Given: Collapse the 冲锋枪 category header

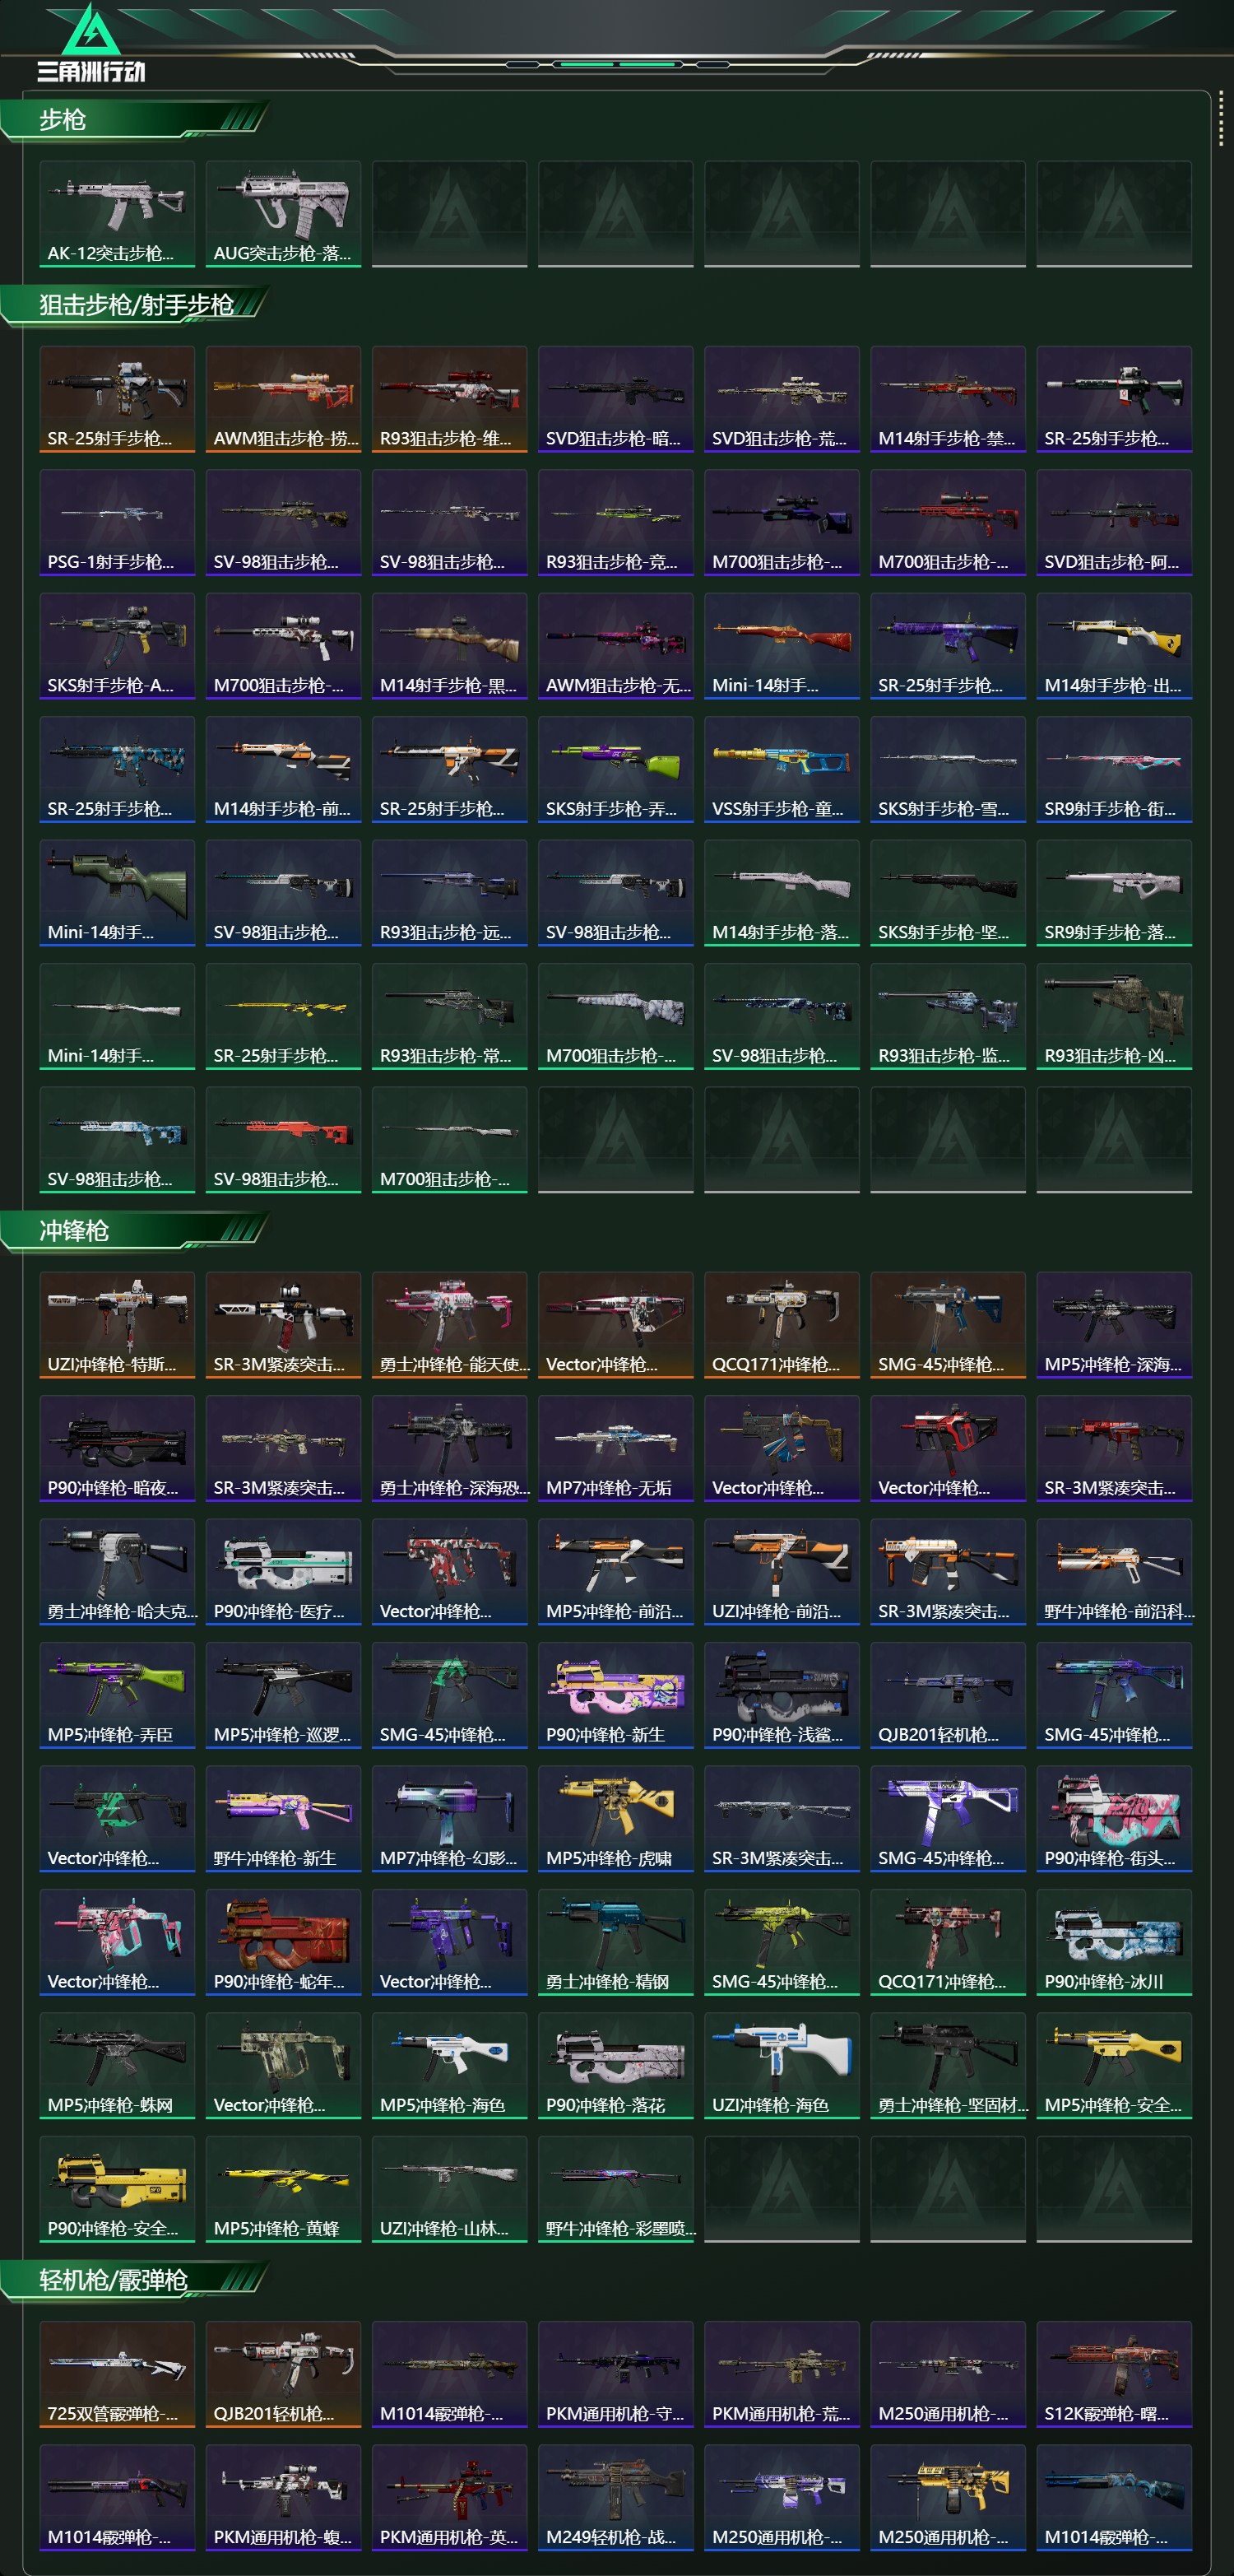Looking at the screenshot, I should 134,1230.
